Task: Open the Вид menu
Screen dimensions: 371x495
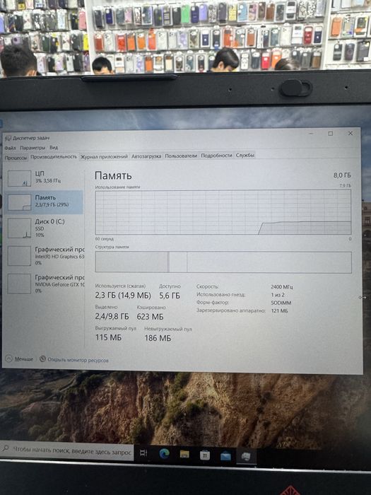Action: tap(54, 147)
